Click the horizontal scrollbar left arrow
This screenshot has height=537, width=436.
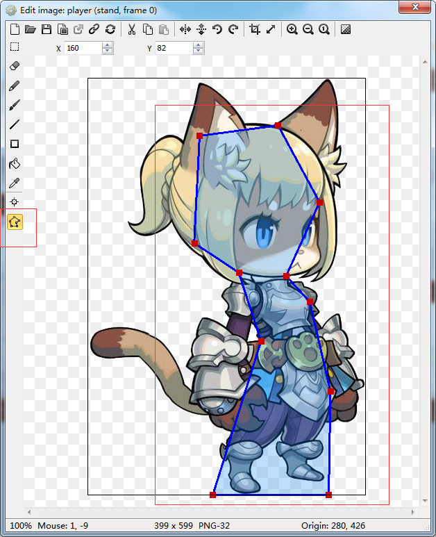29,513
